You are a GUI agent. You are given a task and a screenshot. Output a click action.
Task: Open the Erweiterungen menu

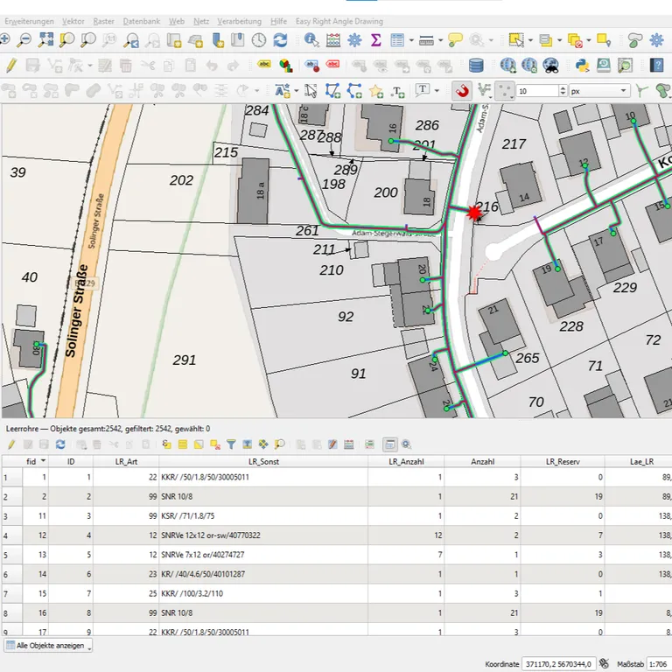coord(29,21)
